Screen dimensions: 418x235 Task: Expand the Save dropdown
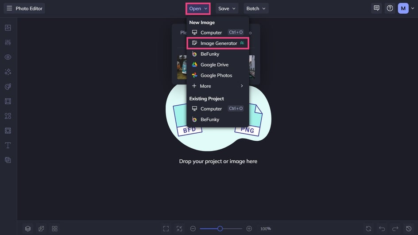click(x=227, y=8)
